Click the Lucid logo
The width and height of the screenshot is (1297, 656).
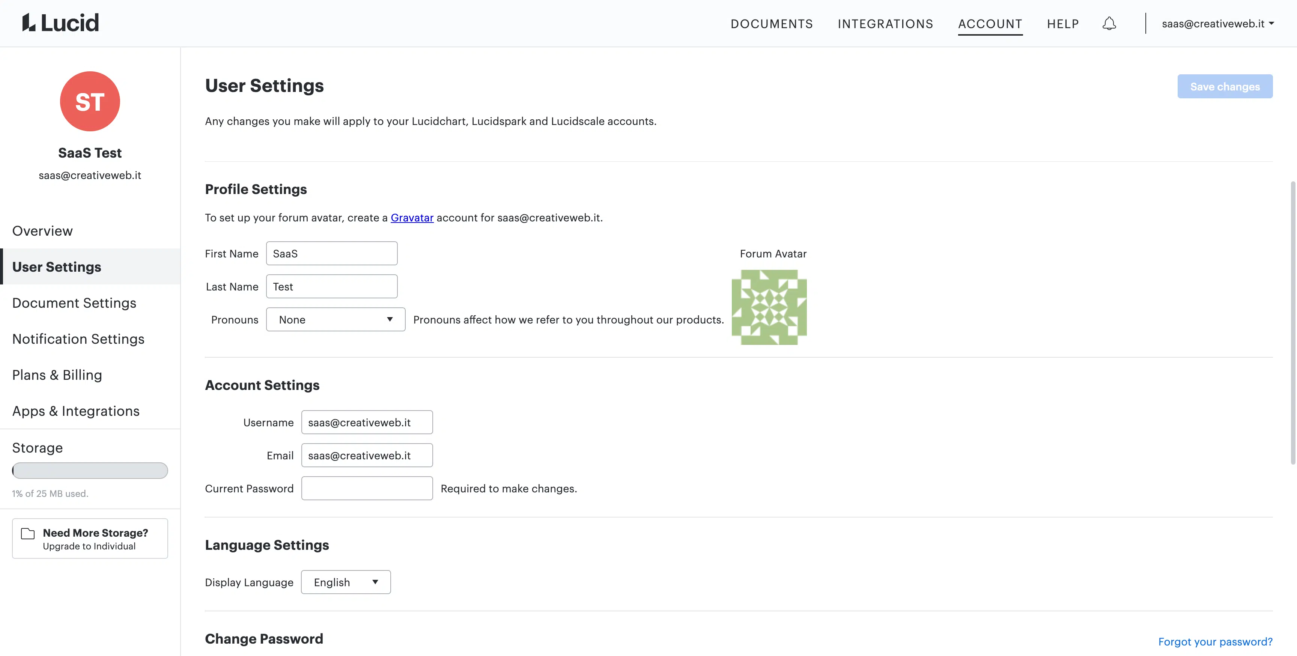pos(60,23)
